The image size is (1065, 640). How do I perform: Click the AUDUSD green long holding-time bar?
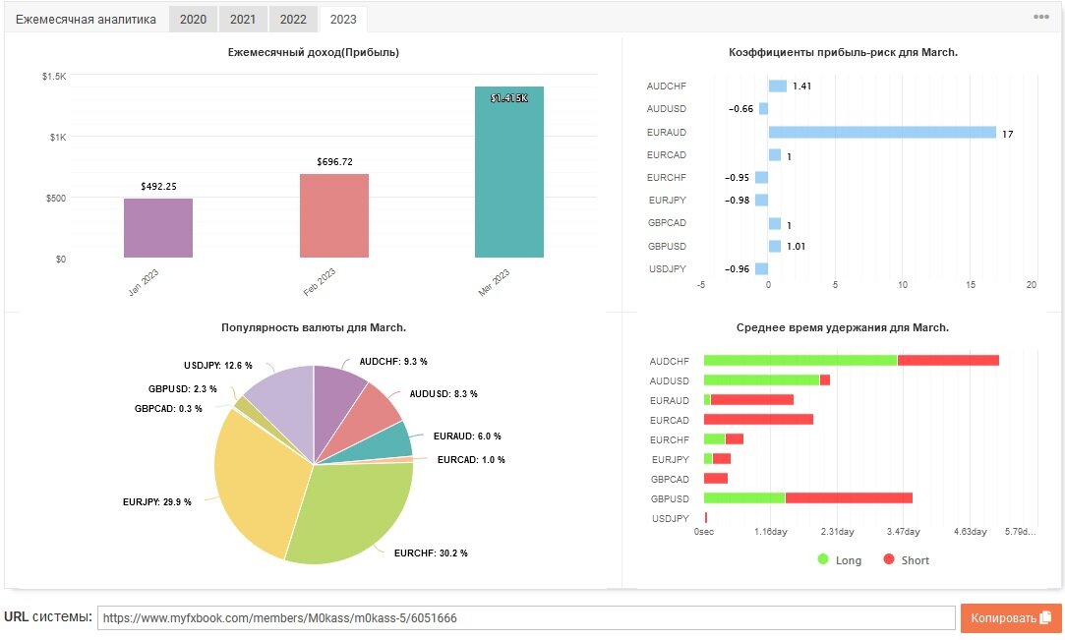pyautogui.click(x=762, y=380)
